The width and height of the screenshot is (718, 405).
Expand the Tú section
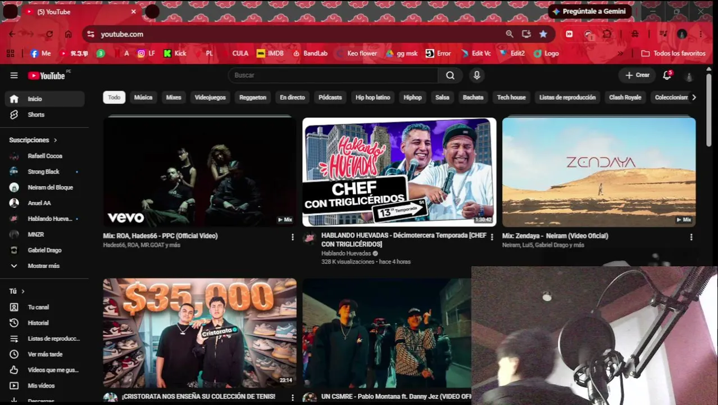[16, 291]
